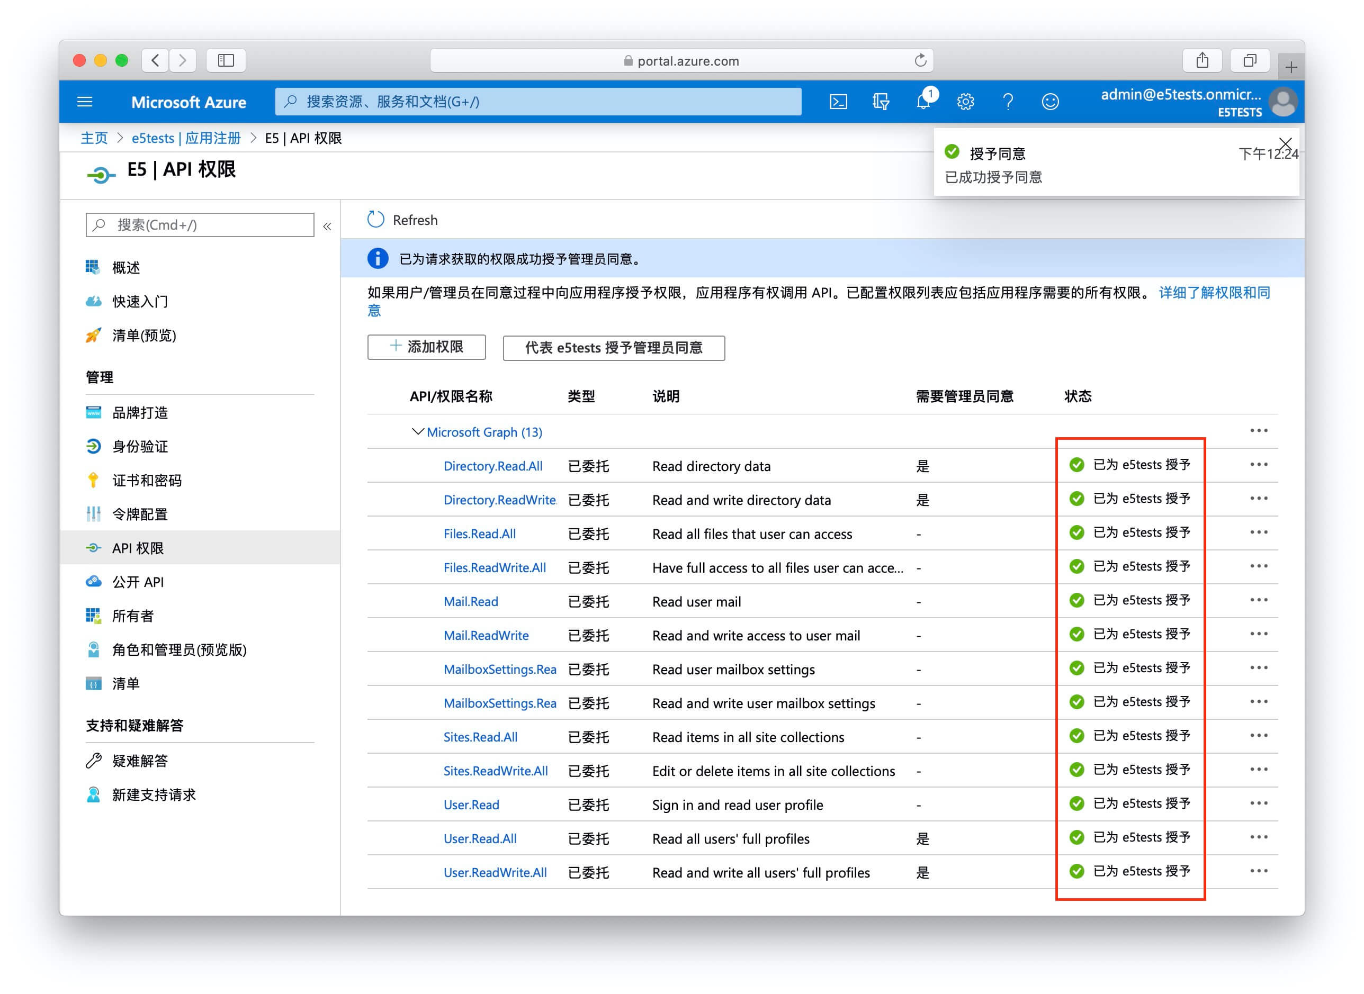Open the portal settings gear
Screen dimensions: 1364x994
coord(965,102)
